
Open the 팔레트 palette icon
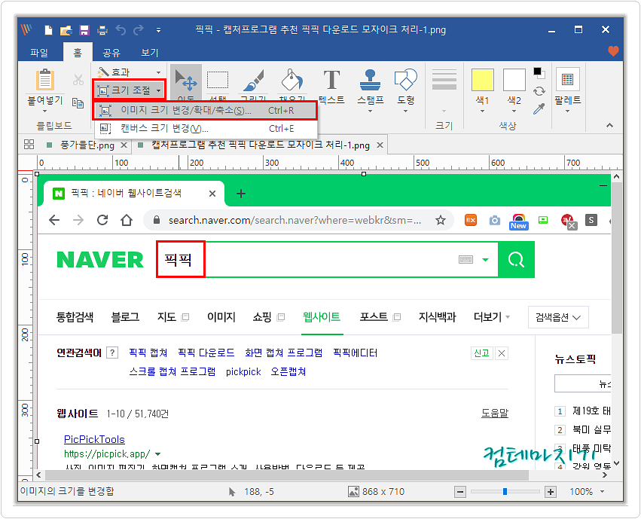[x=568, y=79]
